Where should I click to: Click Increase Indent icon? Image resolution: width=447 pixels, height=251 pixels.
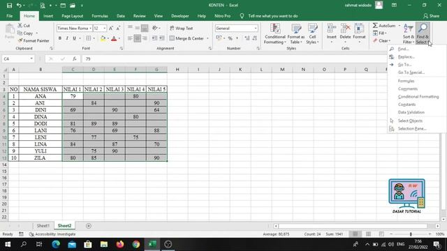[x=161, y=38]
